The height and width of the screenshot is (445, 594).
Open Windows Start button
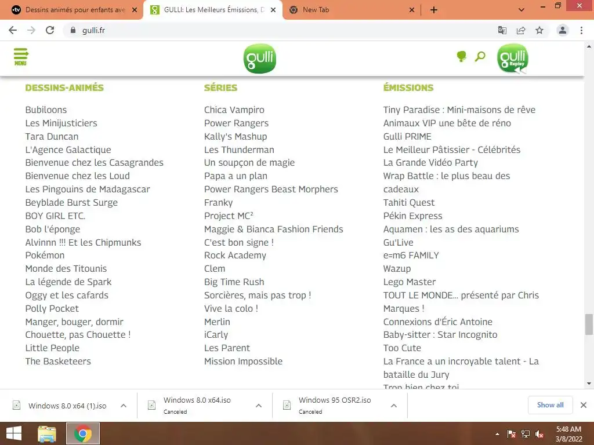[x=14, y=433]
